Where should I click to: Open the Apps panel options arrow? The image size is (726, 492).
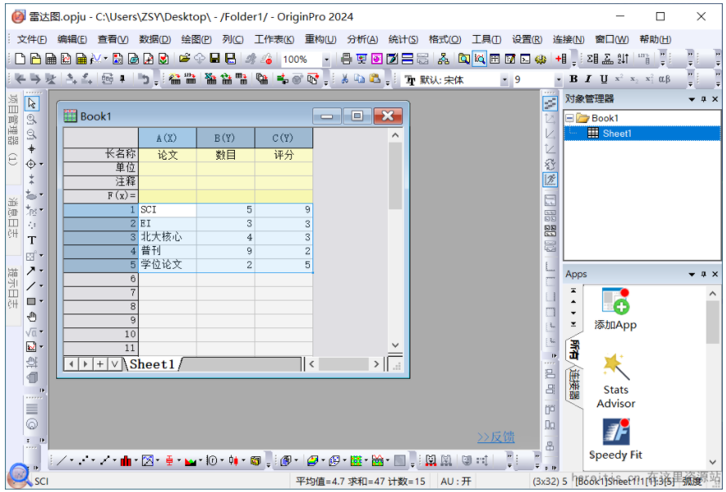pos(692,275)
